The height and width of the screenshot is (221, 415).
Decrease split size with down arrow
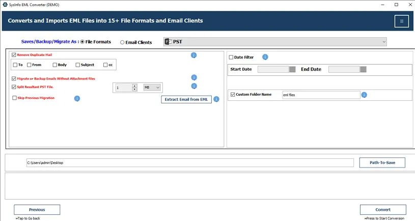(x=134, y=90)
